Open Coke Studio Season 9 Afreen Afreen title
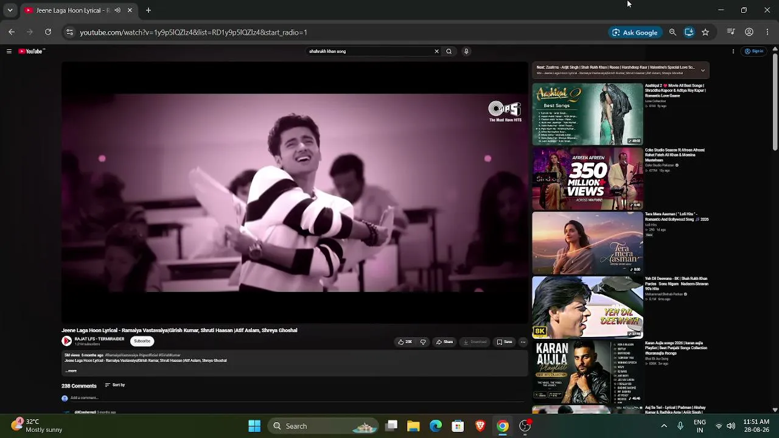This screenshot has width=779, height=438. click(675, 155)
